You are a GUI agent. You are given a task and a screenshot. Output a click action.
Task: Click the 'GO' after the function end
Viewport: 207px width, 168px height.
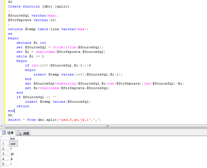[x=10, y=115]
